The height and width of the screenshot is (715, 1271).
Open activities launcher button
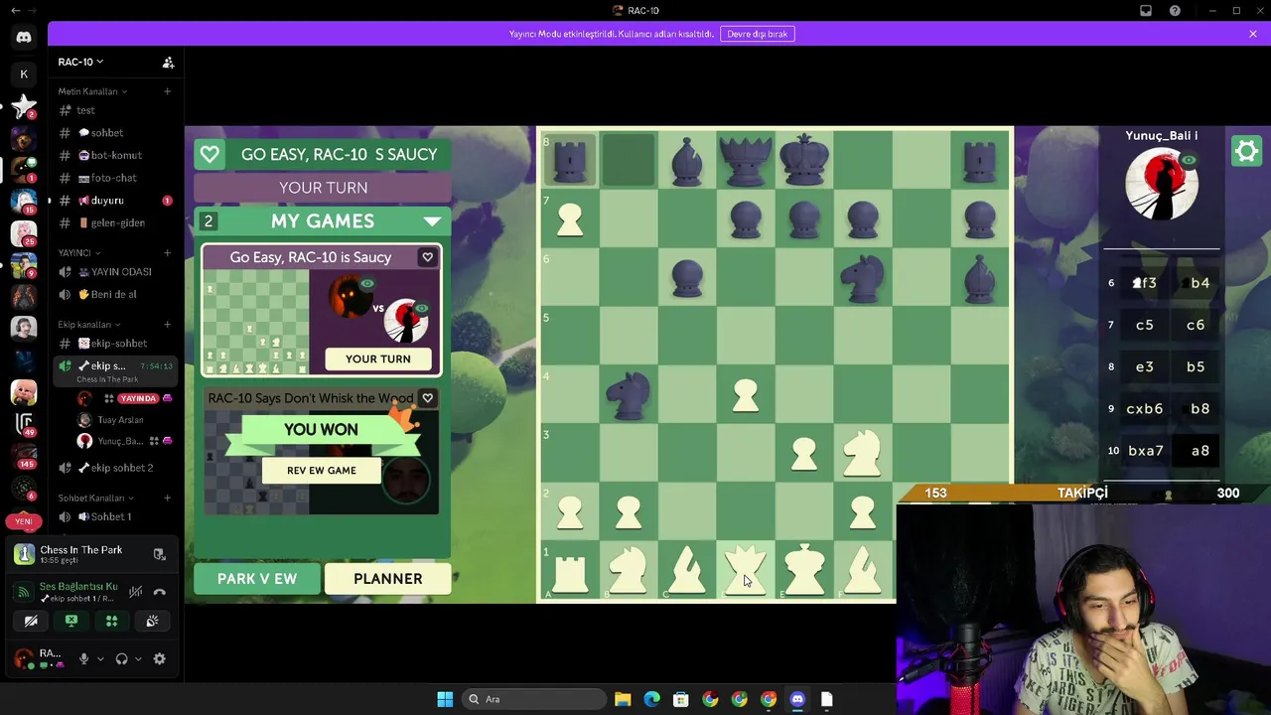coord(111,622)
